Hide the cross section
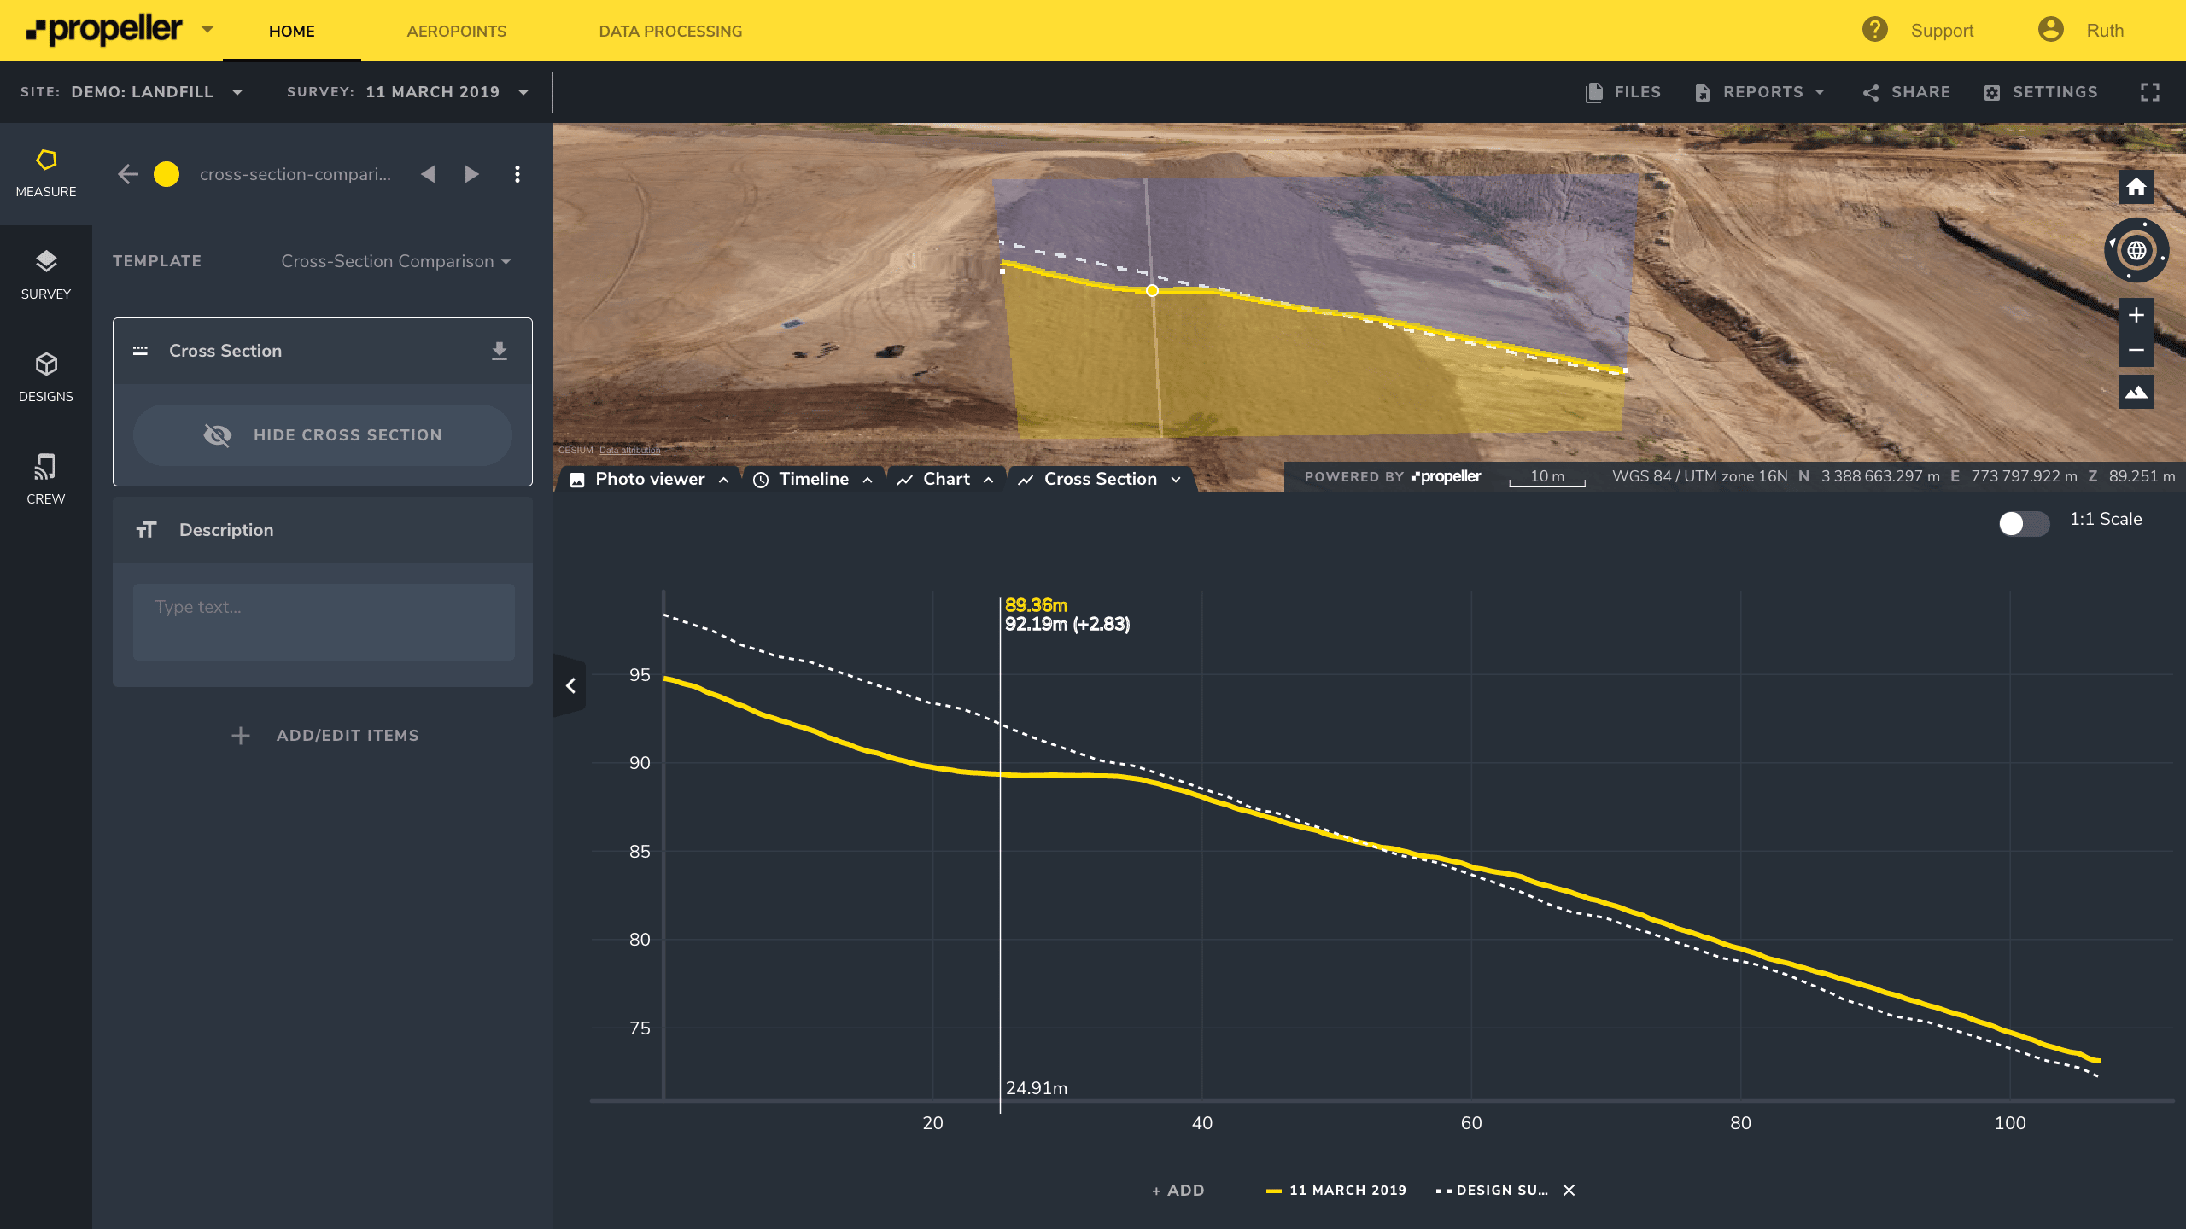 coord(323,435)
